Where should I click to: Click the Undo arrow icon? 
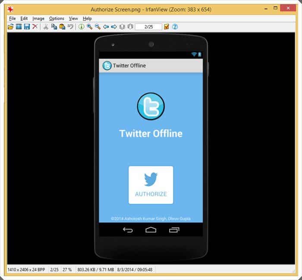click(70, 27)
